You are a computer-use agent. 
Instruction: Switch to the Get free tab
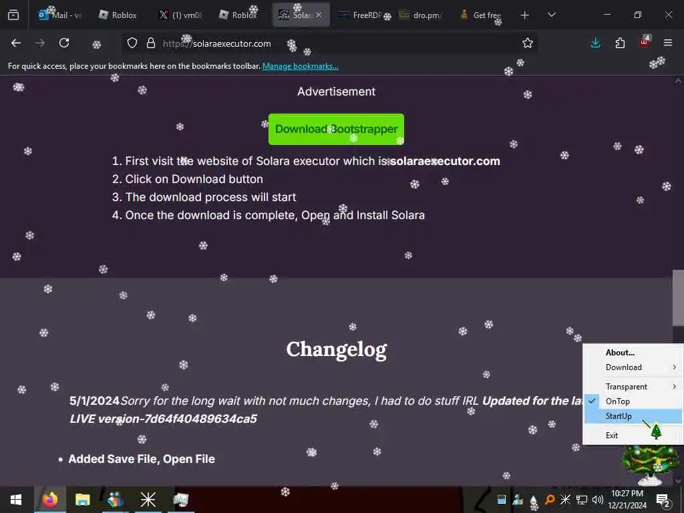point(482,15)
